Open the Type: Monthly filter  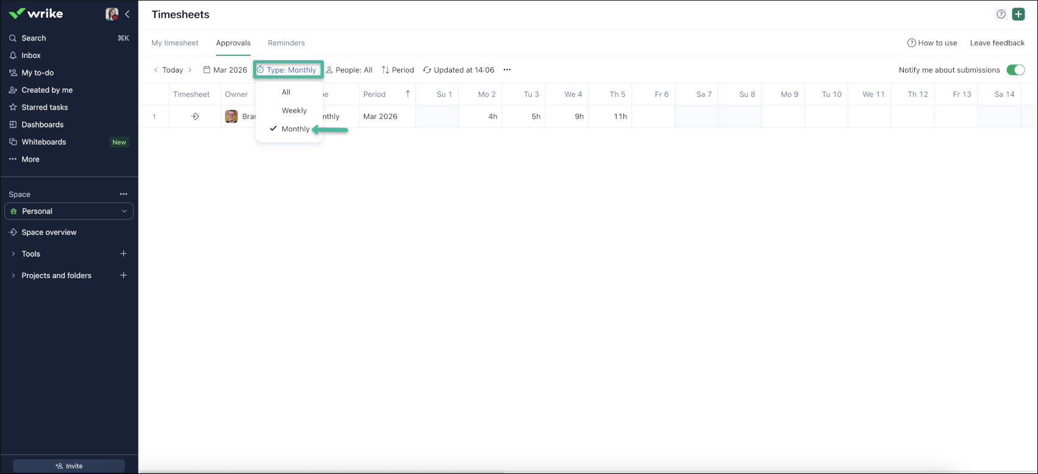(288, 70)
